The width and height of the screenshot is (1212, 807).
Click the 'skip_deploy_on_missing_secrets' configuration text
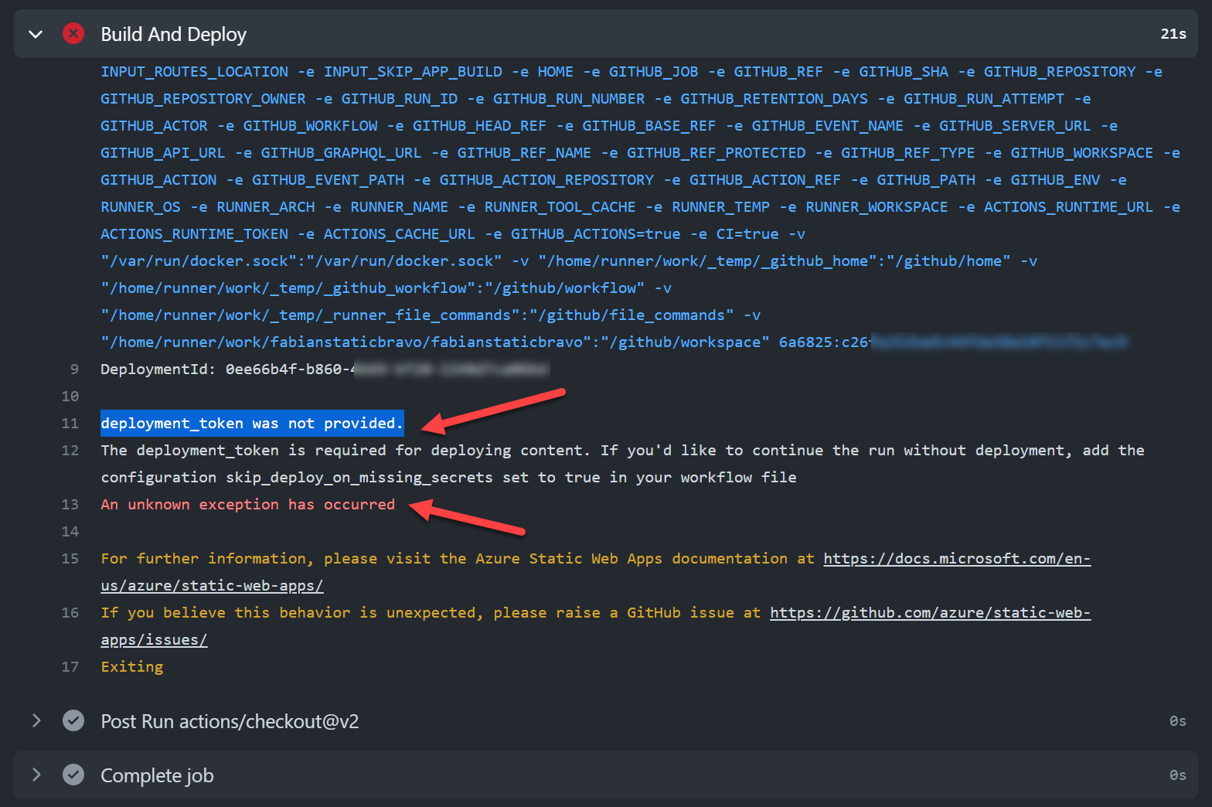pyautogui.click(x=359, y=478)
